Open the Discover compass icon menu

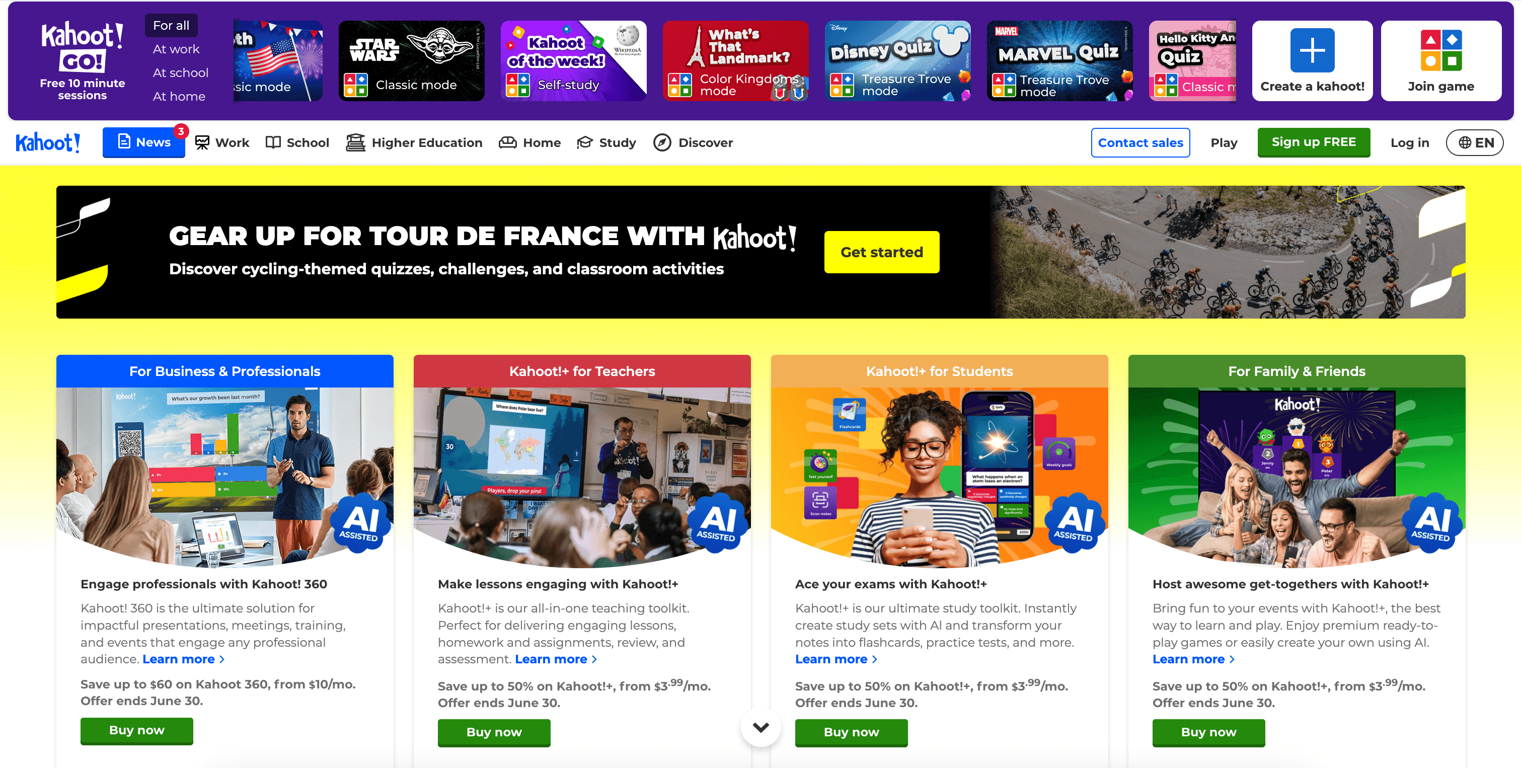[x=662, y=142]
